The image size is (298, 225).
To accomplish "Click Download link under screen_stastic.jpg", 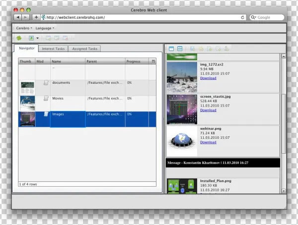I will point(208,110).
